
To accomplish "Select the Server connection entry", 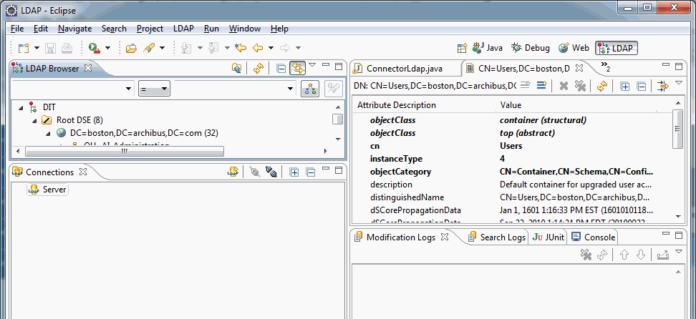I will click(x=48, y=190).
